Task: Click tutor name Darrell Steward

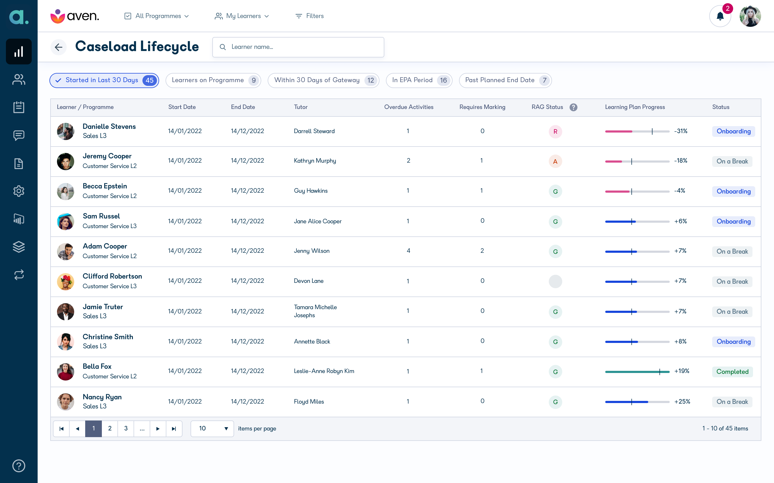Action: click(x=314, y=131)
